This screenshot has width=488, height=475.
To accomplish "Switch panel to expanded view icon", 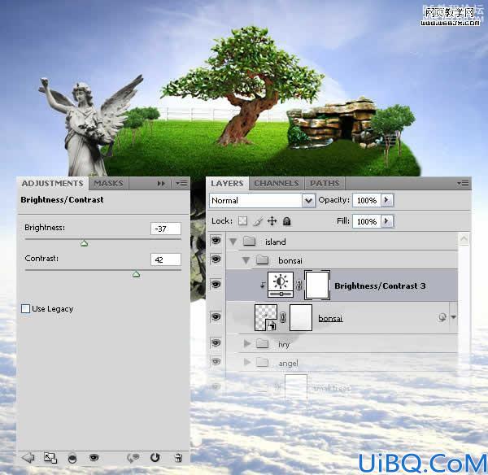I will (x=50, y=458).
